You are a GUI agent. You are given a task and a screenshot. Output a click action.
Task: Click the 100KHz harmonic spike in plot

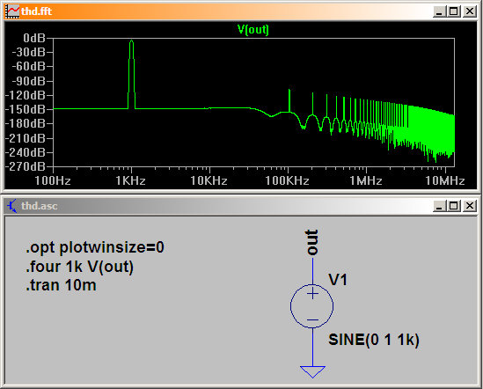[289, 100]
